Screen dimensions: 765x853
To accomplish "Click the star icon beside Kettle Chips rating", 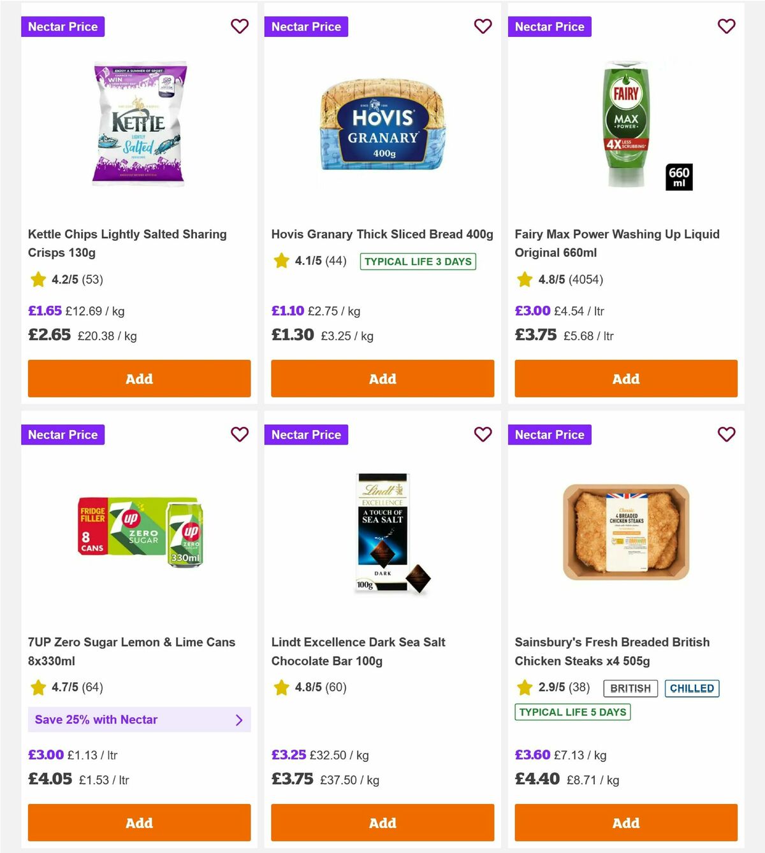I will coord(38,279).
